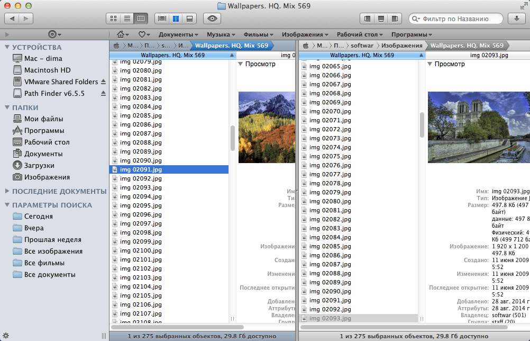This screenshot has height=341, width=530.
Task: Expand the ПОСЛЕДНИЕ ДОКУМЕНТЫ section
Action: pyautogui.click(x=7, y=191)
